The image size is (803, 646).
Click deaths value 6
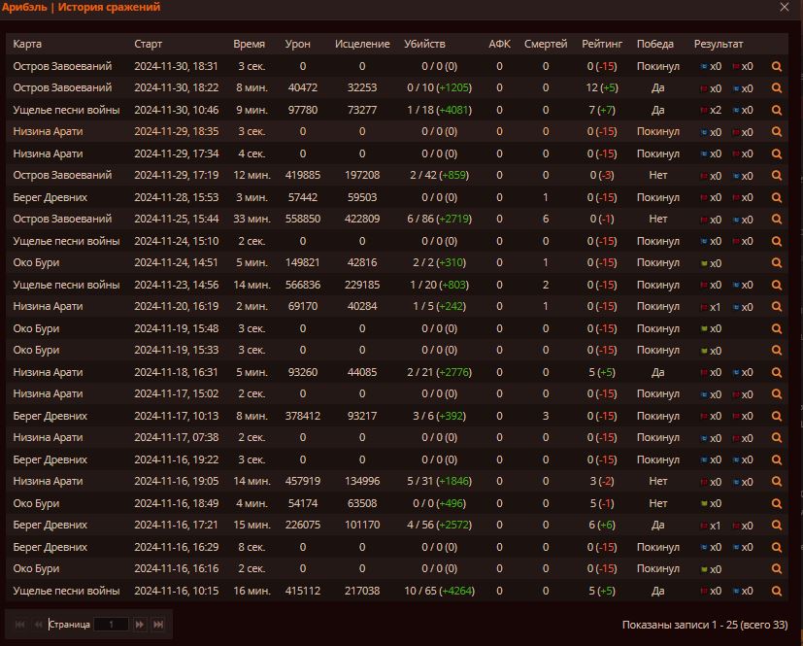point(546,219)
